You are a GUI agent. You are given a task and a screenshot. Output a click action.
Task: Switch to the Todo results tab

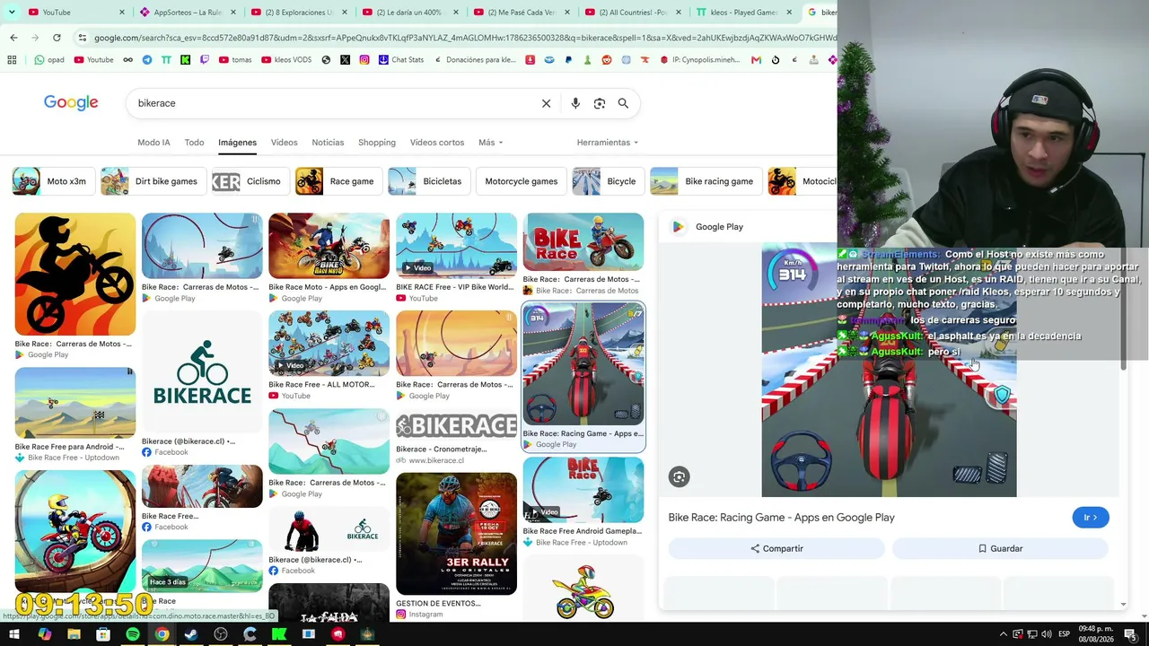[194, 143]
